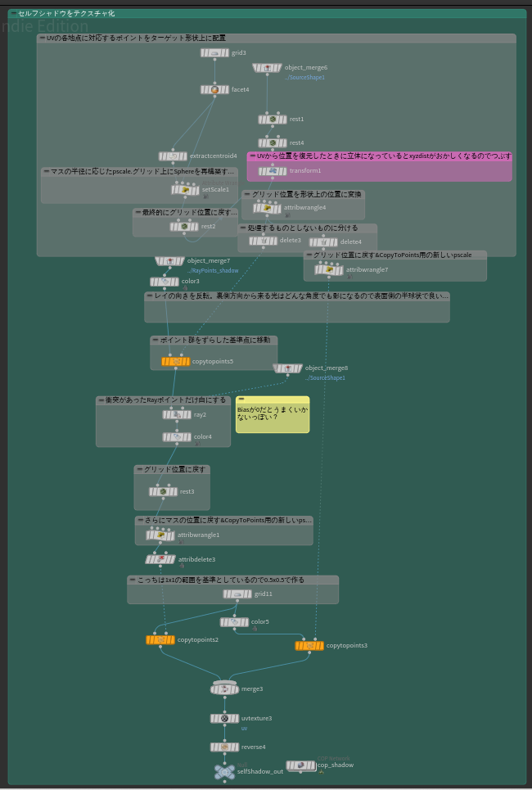This screenshot has width=532, height=790.
Task: Click the orange copytopoints2 node icon
Action: click(160, 640)
